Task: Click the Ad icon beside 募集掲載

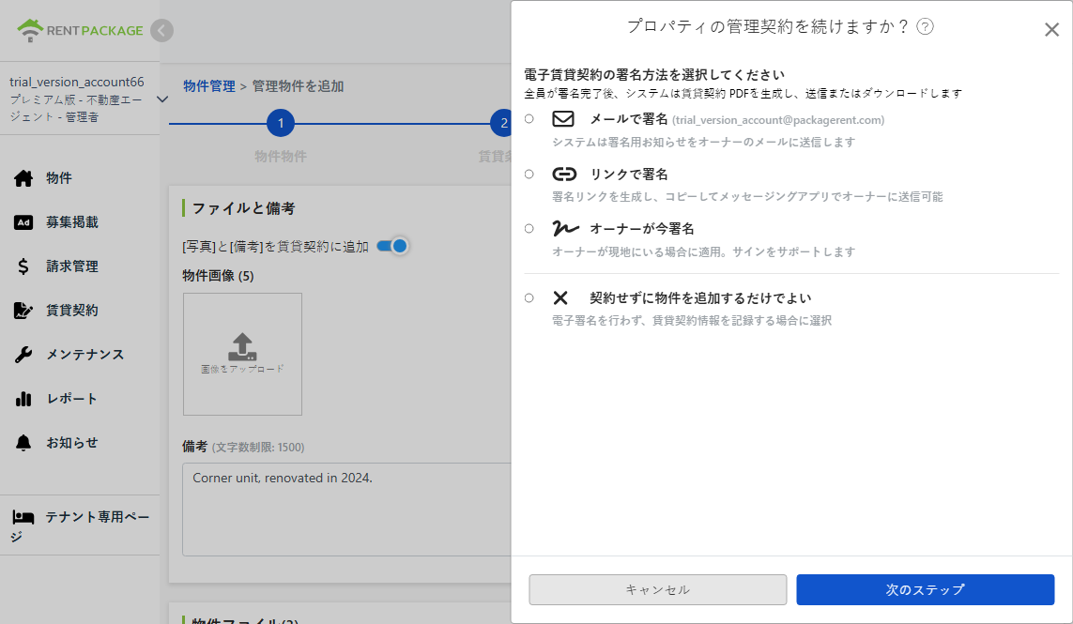Action: pyautogui.click(x=23, y=222)
